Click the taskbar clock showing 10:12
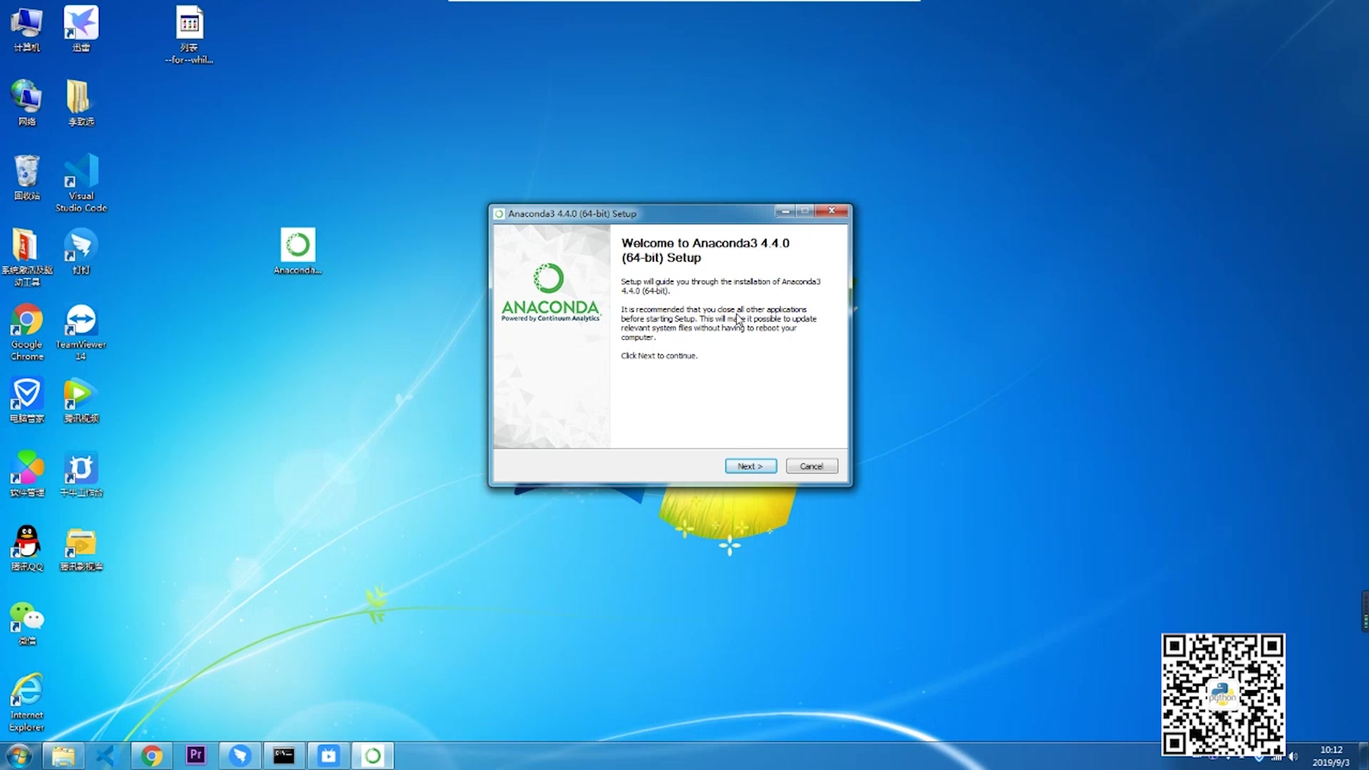 click(x=1330, y=756)
